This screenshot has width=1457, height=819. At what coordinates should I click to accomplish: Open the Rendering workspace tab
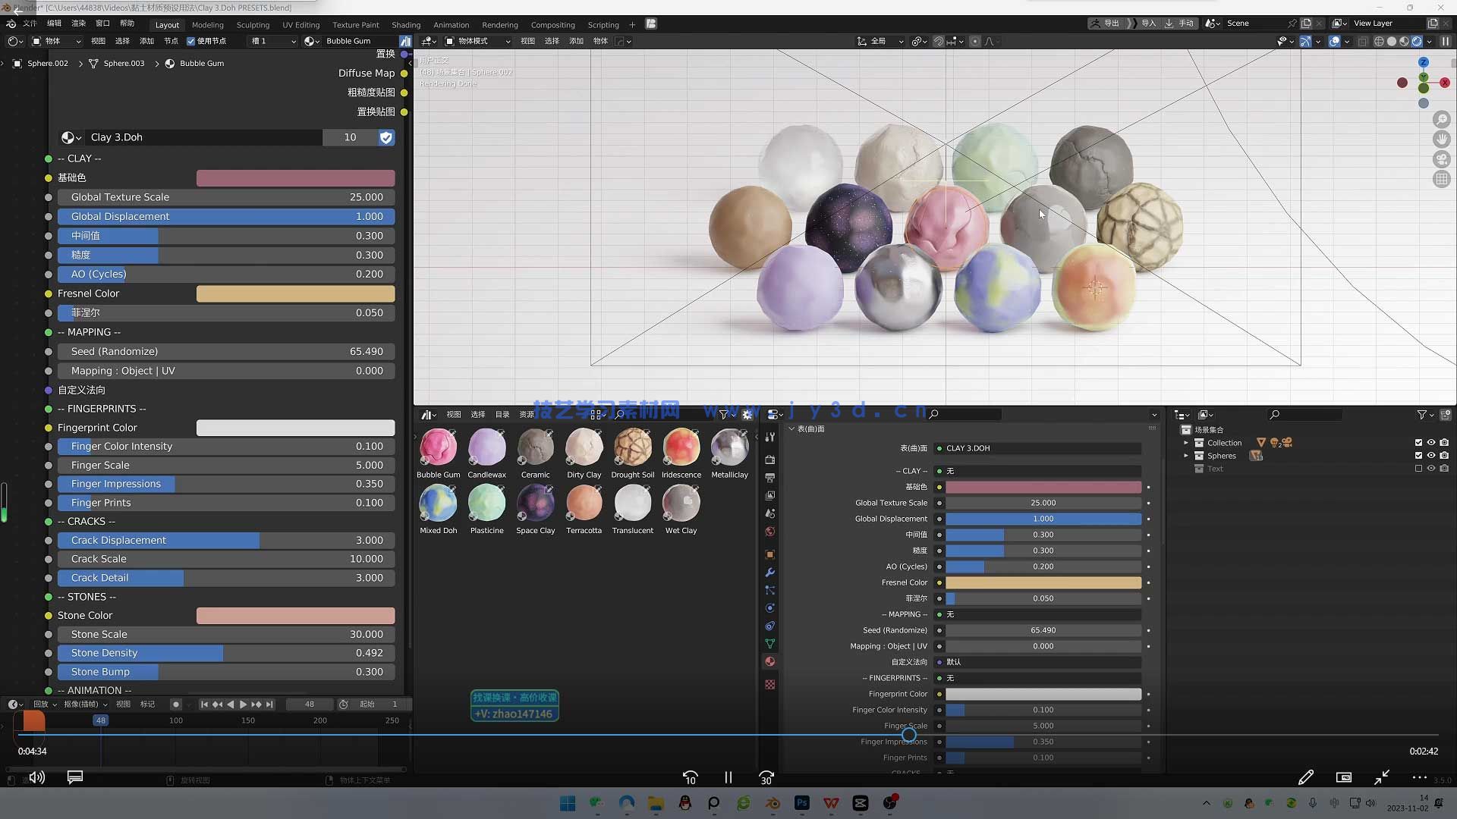pos(499,25)
